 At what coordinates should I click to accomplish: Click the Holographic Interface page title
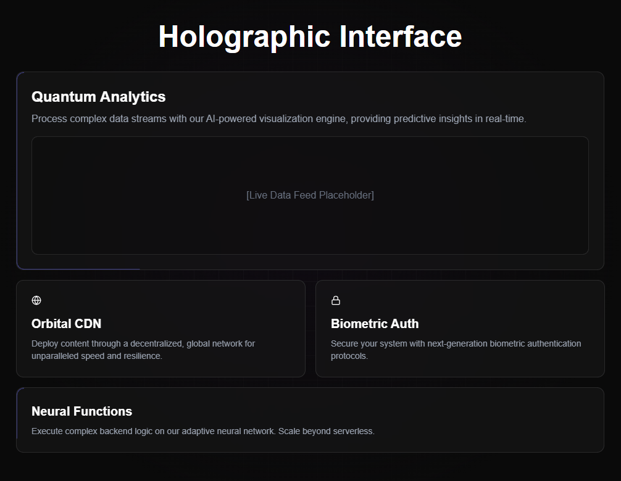click(x=310, y=37)
